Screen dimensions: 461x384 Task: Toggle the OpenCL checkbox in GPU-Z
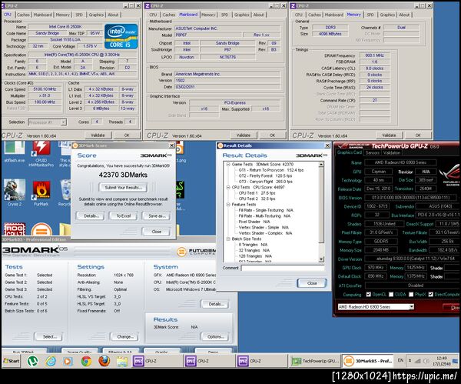[x=368, y=294]
